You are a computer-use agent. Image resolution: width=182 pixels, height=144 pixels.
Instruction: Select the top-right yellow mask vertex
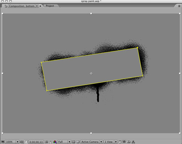pyautogui.click(x=137, y=48)
